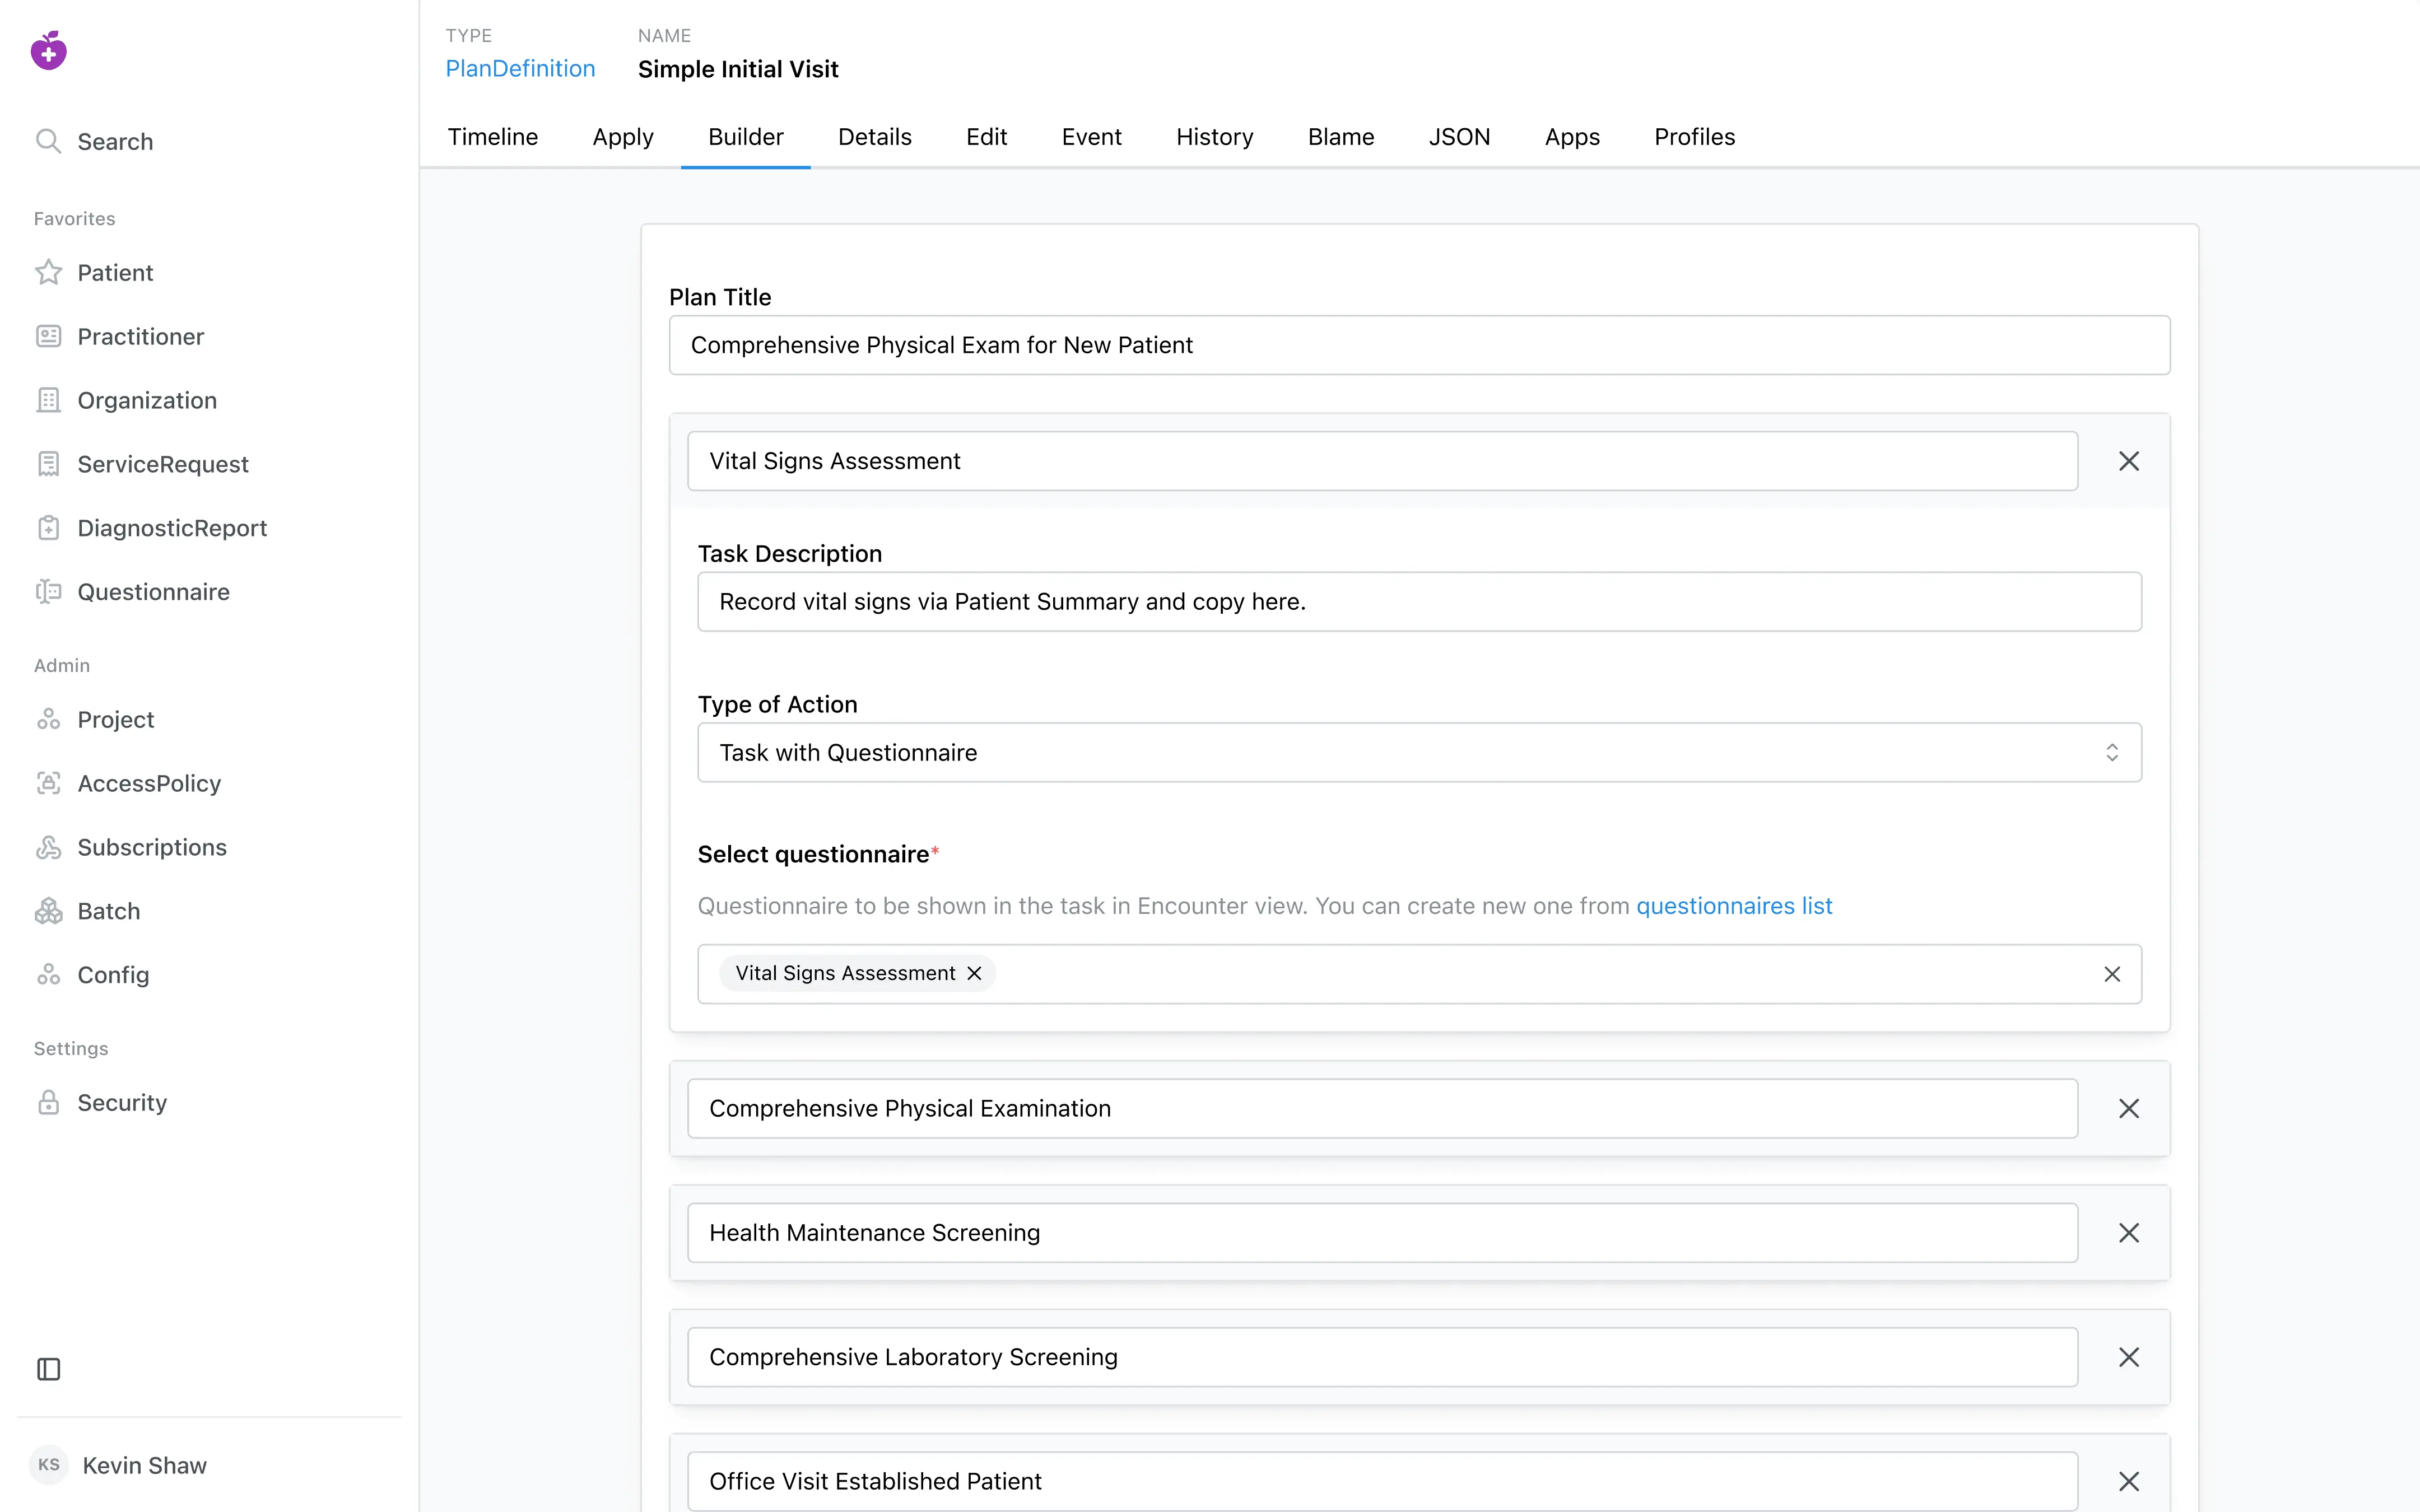This screenshot has width=2420, height=1512.
Task: Click the Practitioner icon in sidebar
Action: pos(48,336)
